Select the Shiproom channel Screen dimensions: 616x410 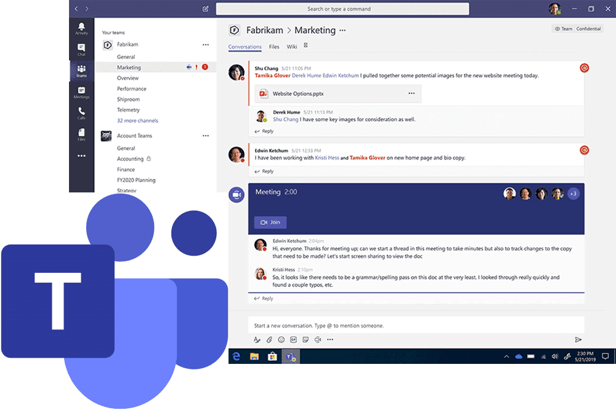point(129,99)
